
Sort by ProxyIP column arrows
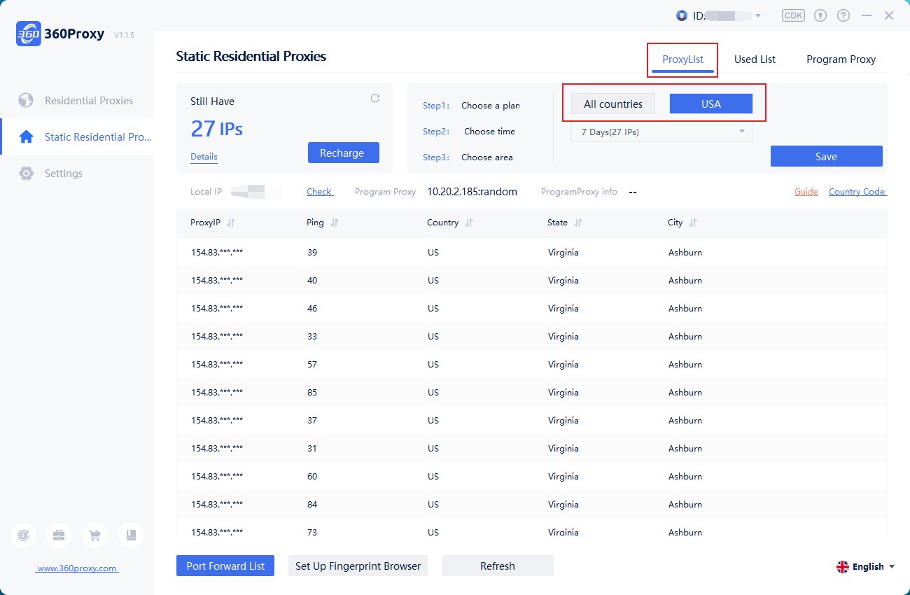231,223
